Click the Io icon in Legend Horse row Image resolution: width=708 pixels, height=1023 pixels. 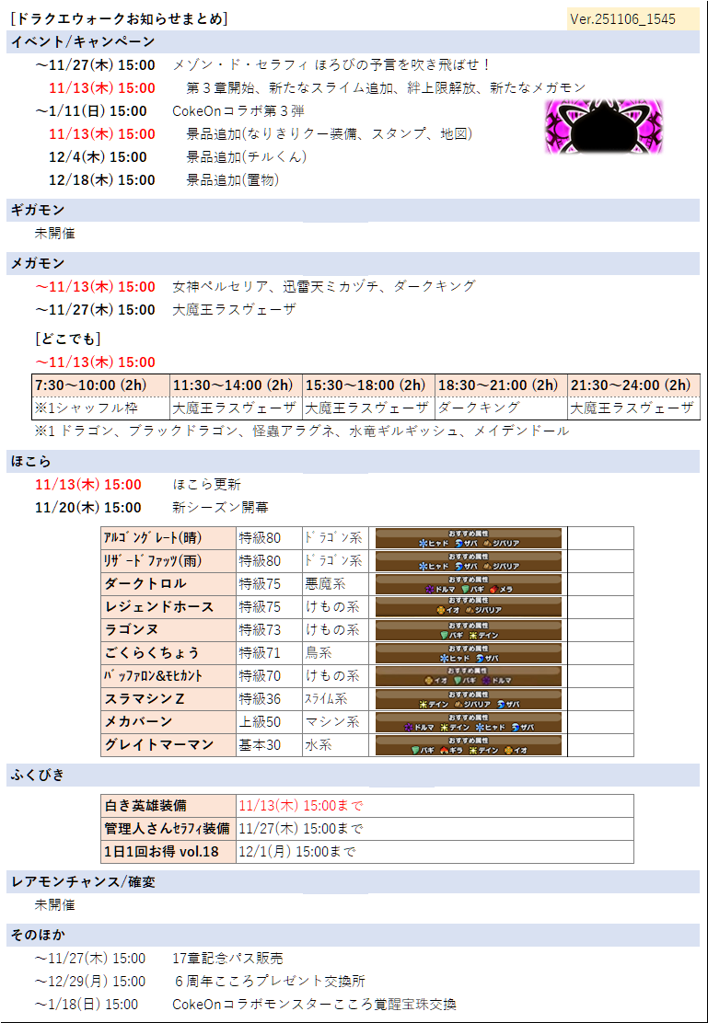(x=441, y=612)
